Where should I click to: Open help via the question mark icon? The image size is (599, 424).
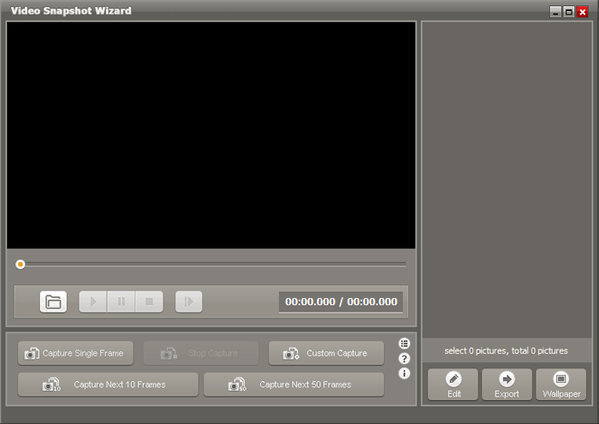pos(405,359)
